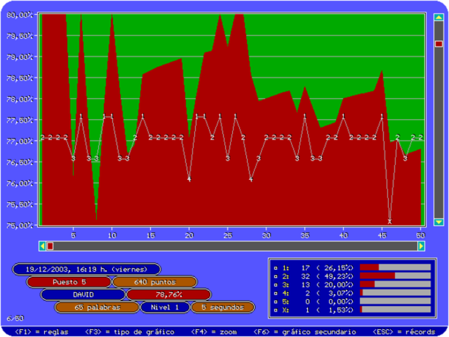
Task: Click the 78,76% score badge
Action: pos(169,295)
